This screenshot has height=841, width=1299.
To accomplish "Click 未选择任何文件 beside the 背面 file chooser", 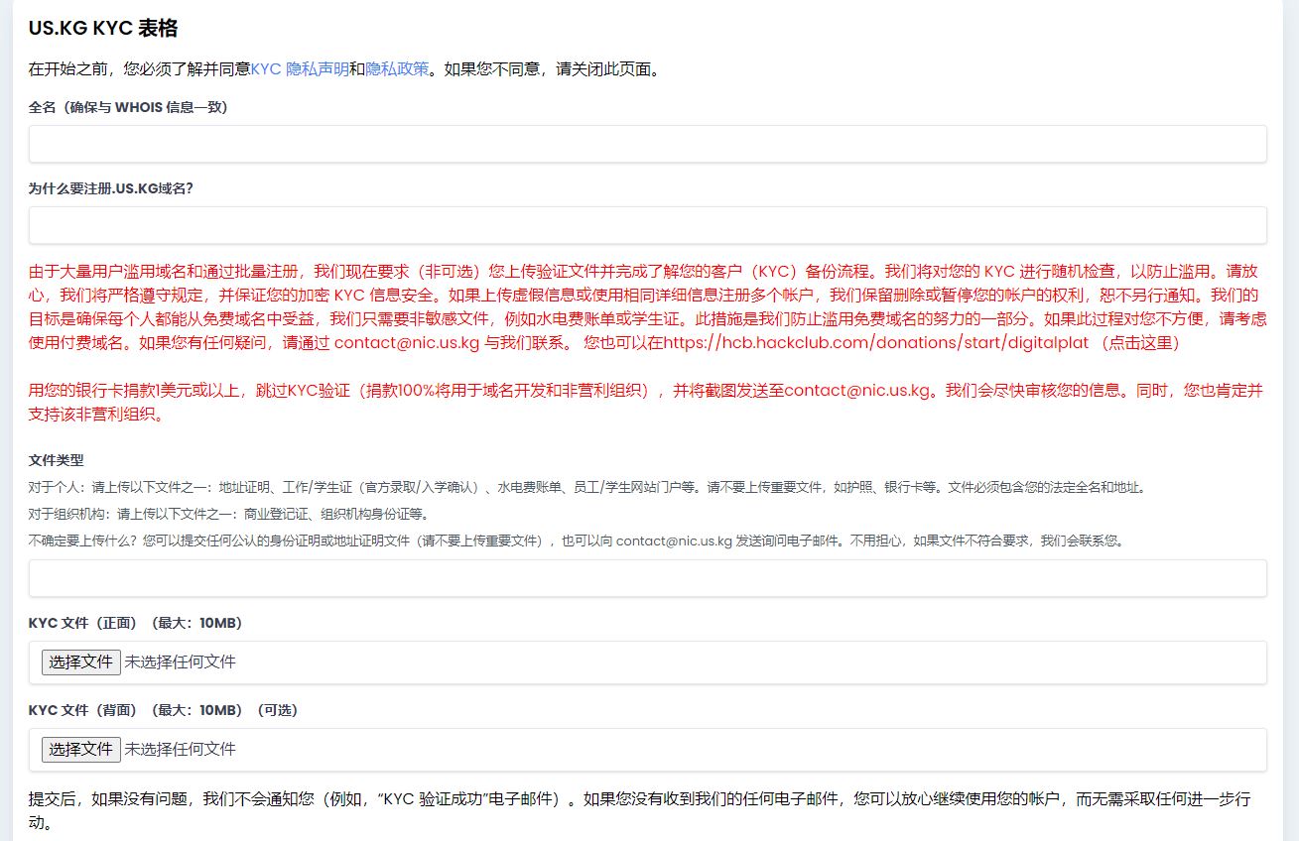I will (181, 749).
